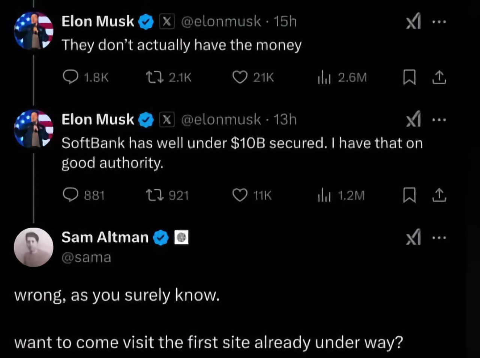The width and height of the screenshot is (480, 358).
Task: Bookmark the 15h Elon Musk tweet
Action: [x=409, y=77]
